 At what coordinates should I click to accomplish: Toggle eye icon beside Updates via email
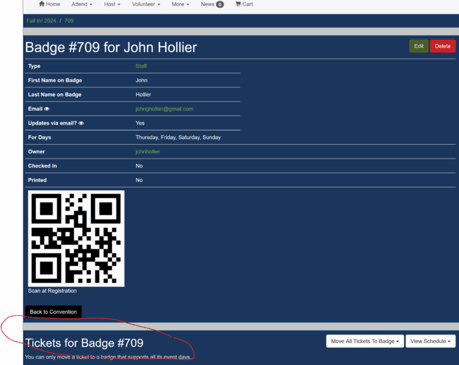point(81,123)
